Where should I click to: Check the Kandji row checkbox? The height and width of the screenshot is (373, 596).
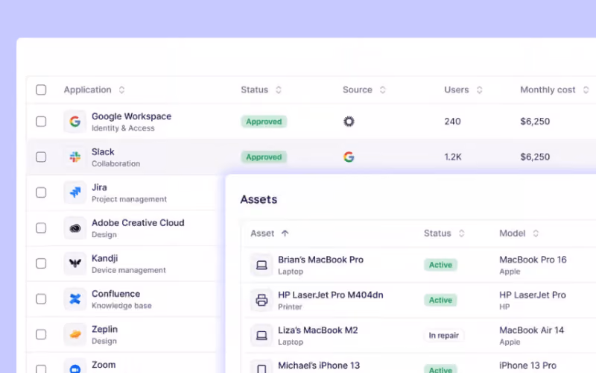41,263
